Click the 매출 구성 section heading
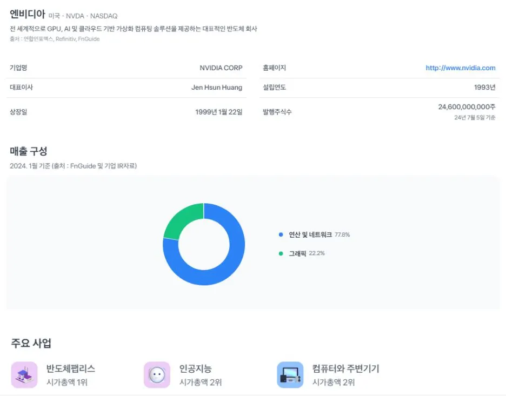 pyautogui.click(x=29, y=151)
